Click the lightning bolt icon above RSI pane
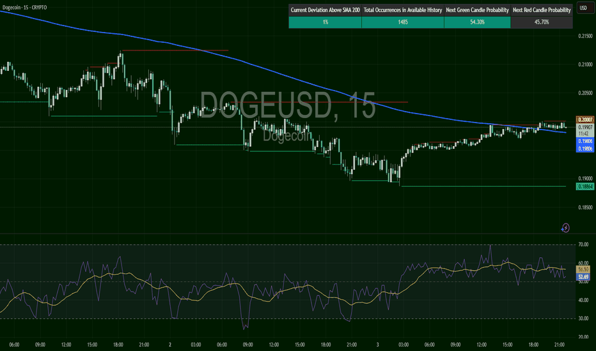596x351 pixels. click(565, 228)
